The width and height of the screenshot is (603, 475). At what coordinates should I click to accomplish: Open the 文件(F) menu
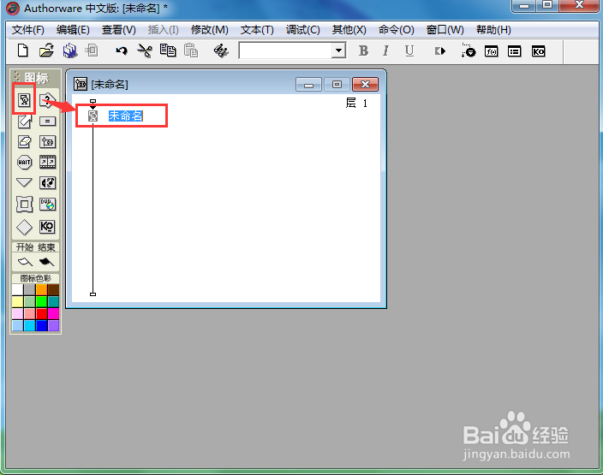click(x=27, y=30)
